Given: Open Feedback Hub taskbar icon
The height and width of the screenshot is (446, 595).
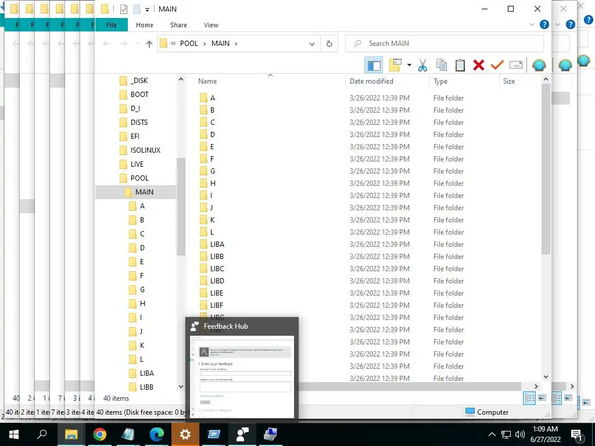Looking at the screenshot, I should [242, 434].
